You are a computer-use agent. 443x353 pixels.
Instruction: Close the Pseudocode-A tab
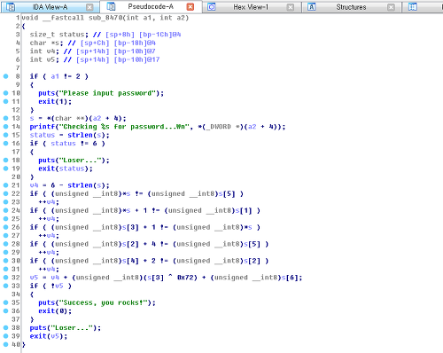click(x=190, y=7)
